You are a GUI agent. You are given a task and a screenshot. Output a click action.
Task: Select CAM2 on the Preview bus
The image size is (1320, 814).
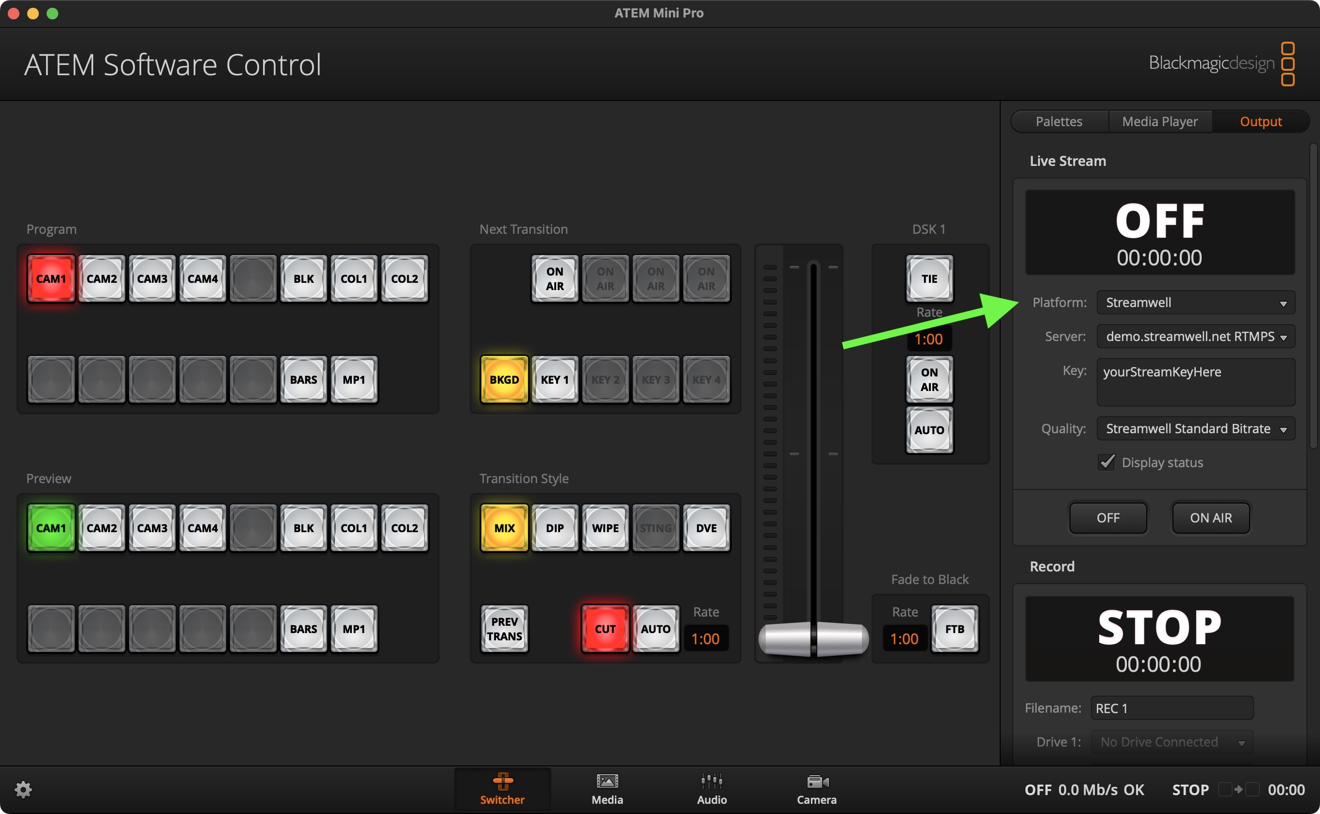(102, 528)
